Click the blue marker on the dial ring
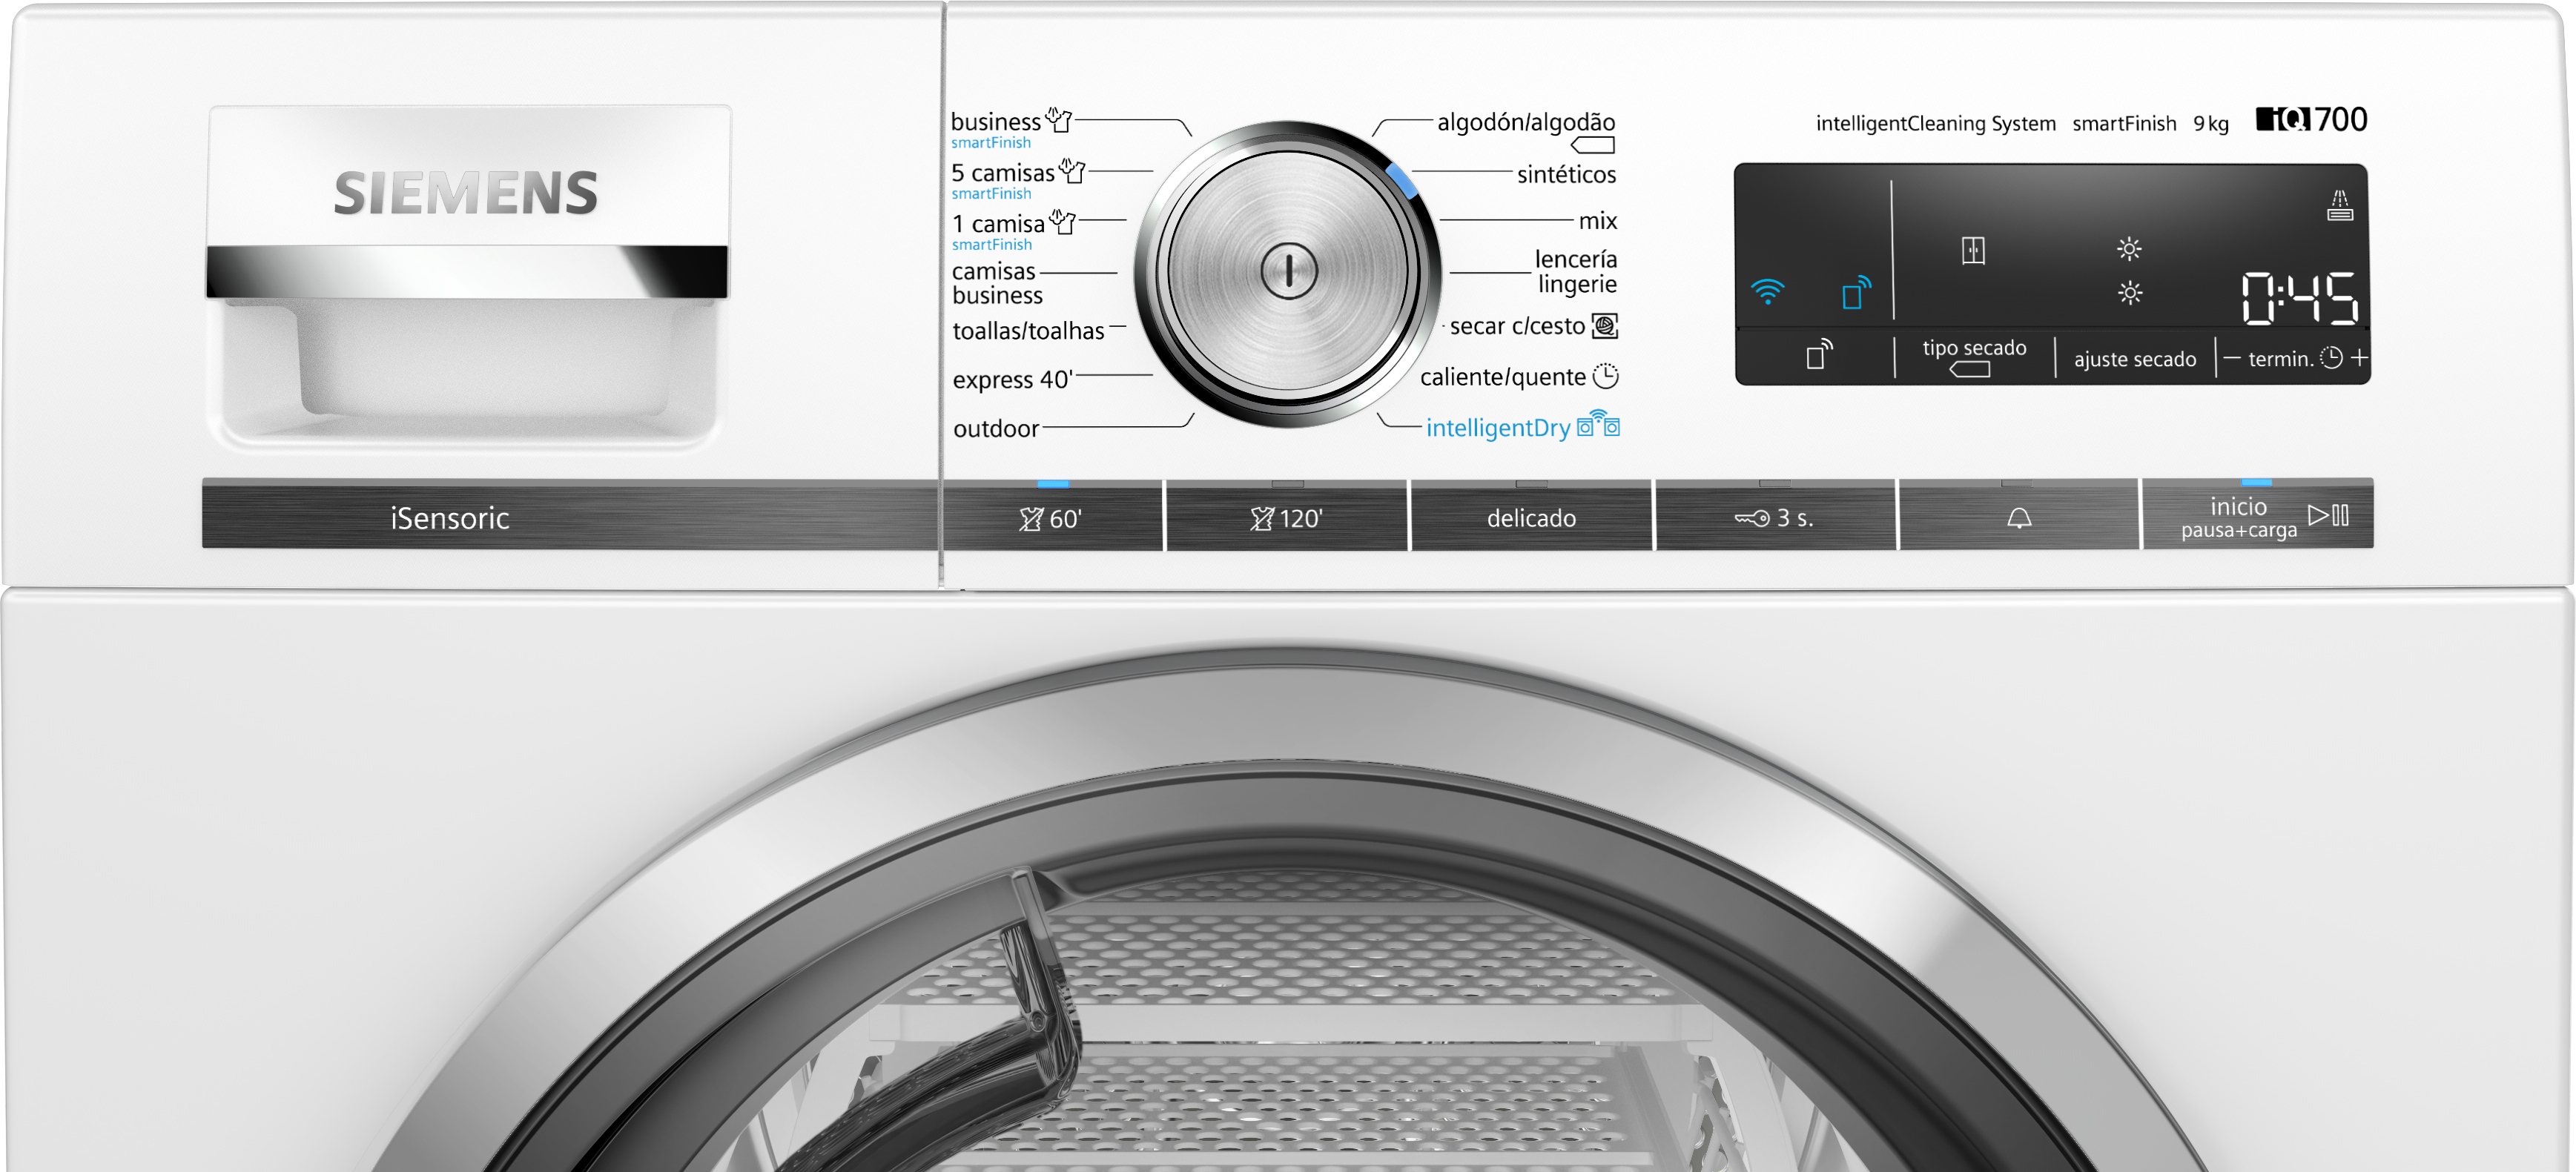Image resolution: width=2576 pixels, height=1172 pixels. pyautogui.click(x=1401, y=181)
